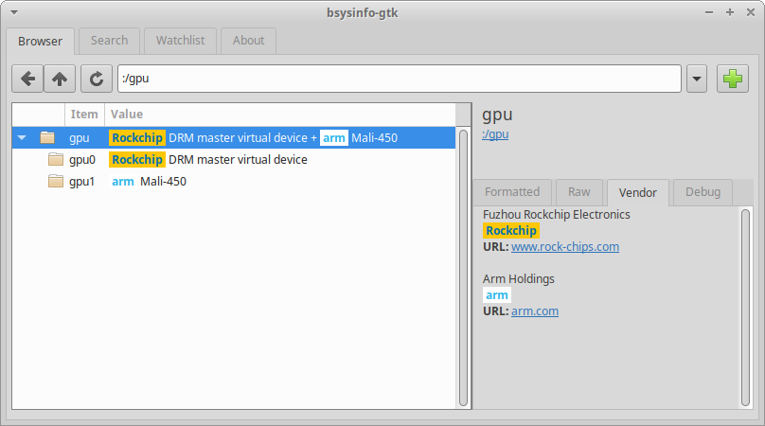Click 'Fuzhou Rockchip Electronics' text
The image size is (765, 426).
tap(556, 215)
